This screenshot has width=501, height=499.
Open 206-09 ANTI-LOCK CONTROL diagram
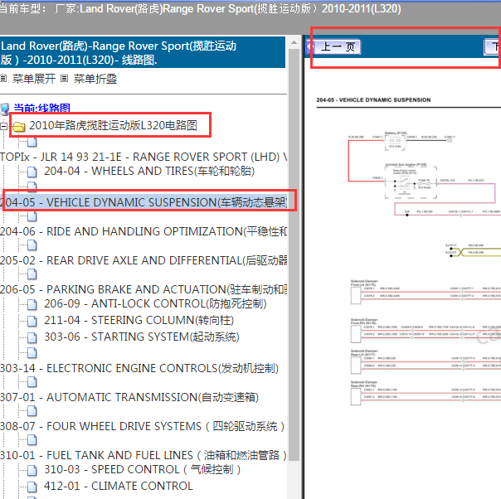tap(155, 303)
